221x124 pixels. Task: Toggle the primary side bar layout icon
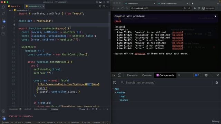point(97,2)
